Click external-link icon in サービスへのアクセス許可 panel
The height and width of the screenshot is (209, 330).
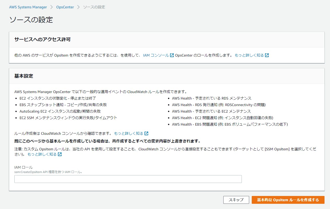point(267,55)
